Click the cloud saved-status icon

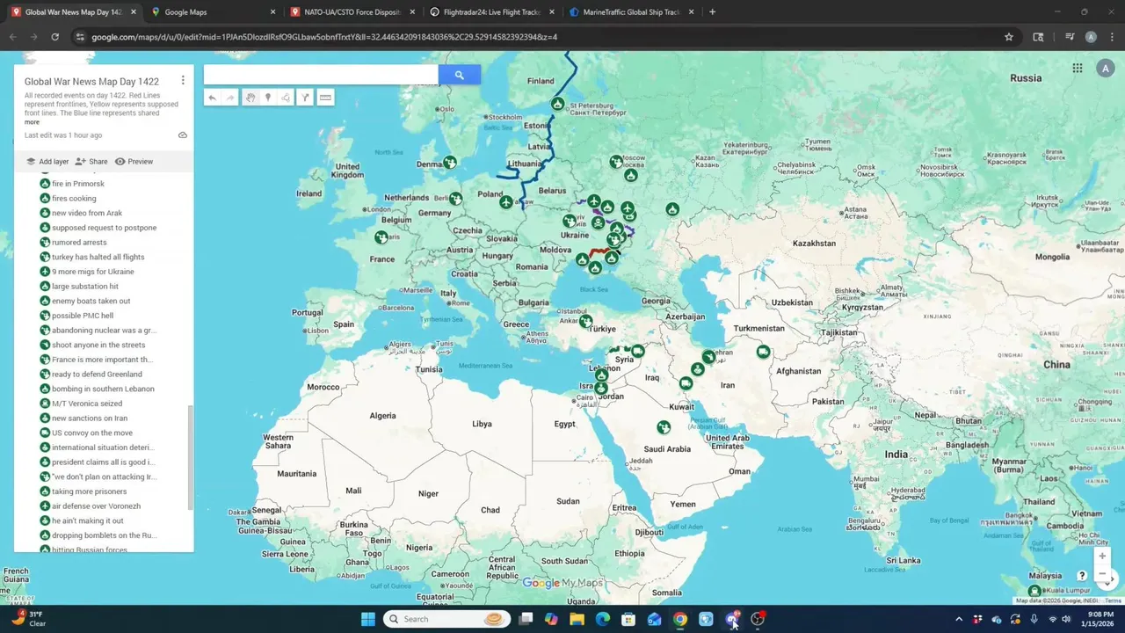pyautogui.click(x=183, y=135)
